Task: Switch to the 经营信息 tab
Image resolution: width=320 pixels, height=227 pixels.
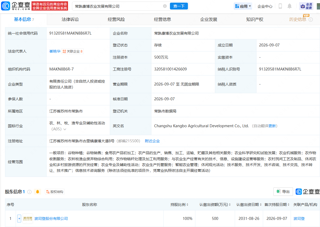Action: [163, 19]
